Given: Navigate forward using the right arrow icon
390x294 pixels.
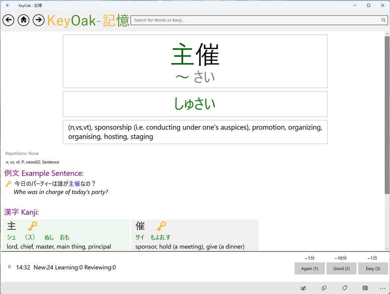Looking at the screenshot, I should [x=38, y=20].
